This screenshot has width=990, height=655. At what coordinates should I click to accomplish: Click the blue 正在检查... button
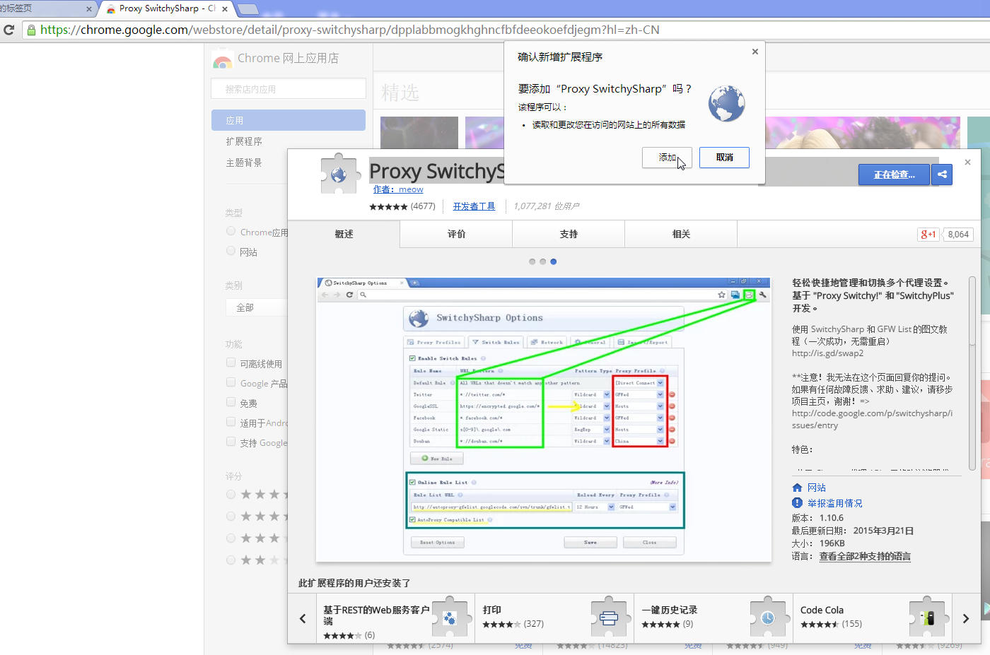894,175
